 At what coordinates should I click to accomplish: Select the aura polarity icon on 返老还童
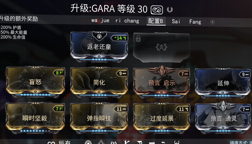[99, 36]
